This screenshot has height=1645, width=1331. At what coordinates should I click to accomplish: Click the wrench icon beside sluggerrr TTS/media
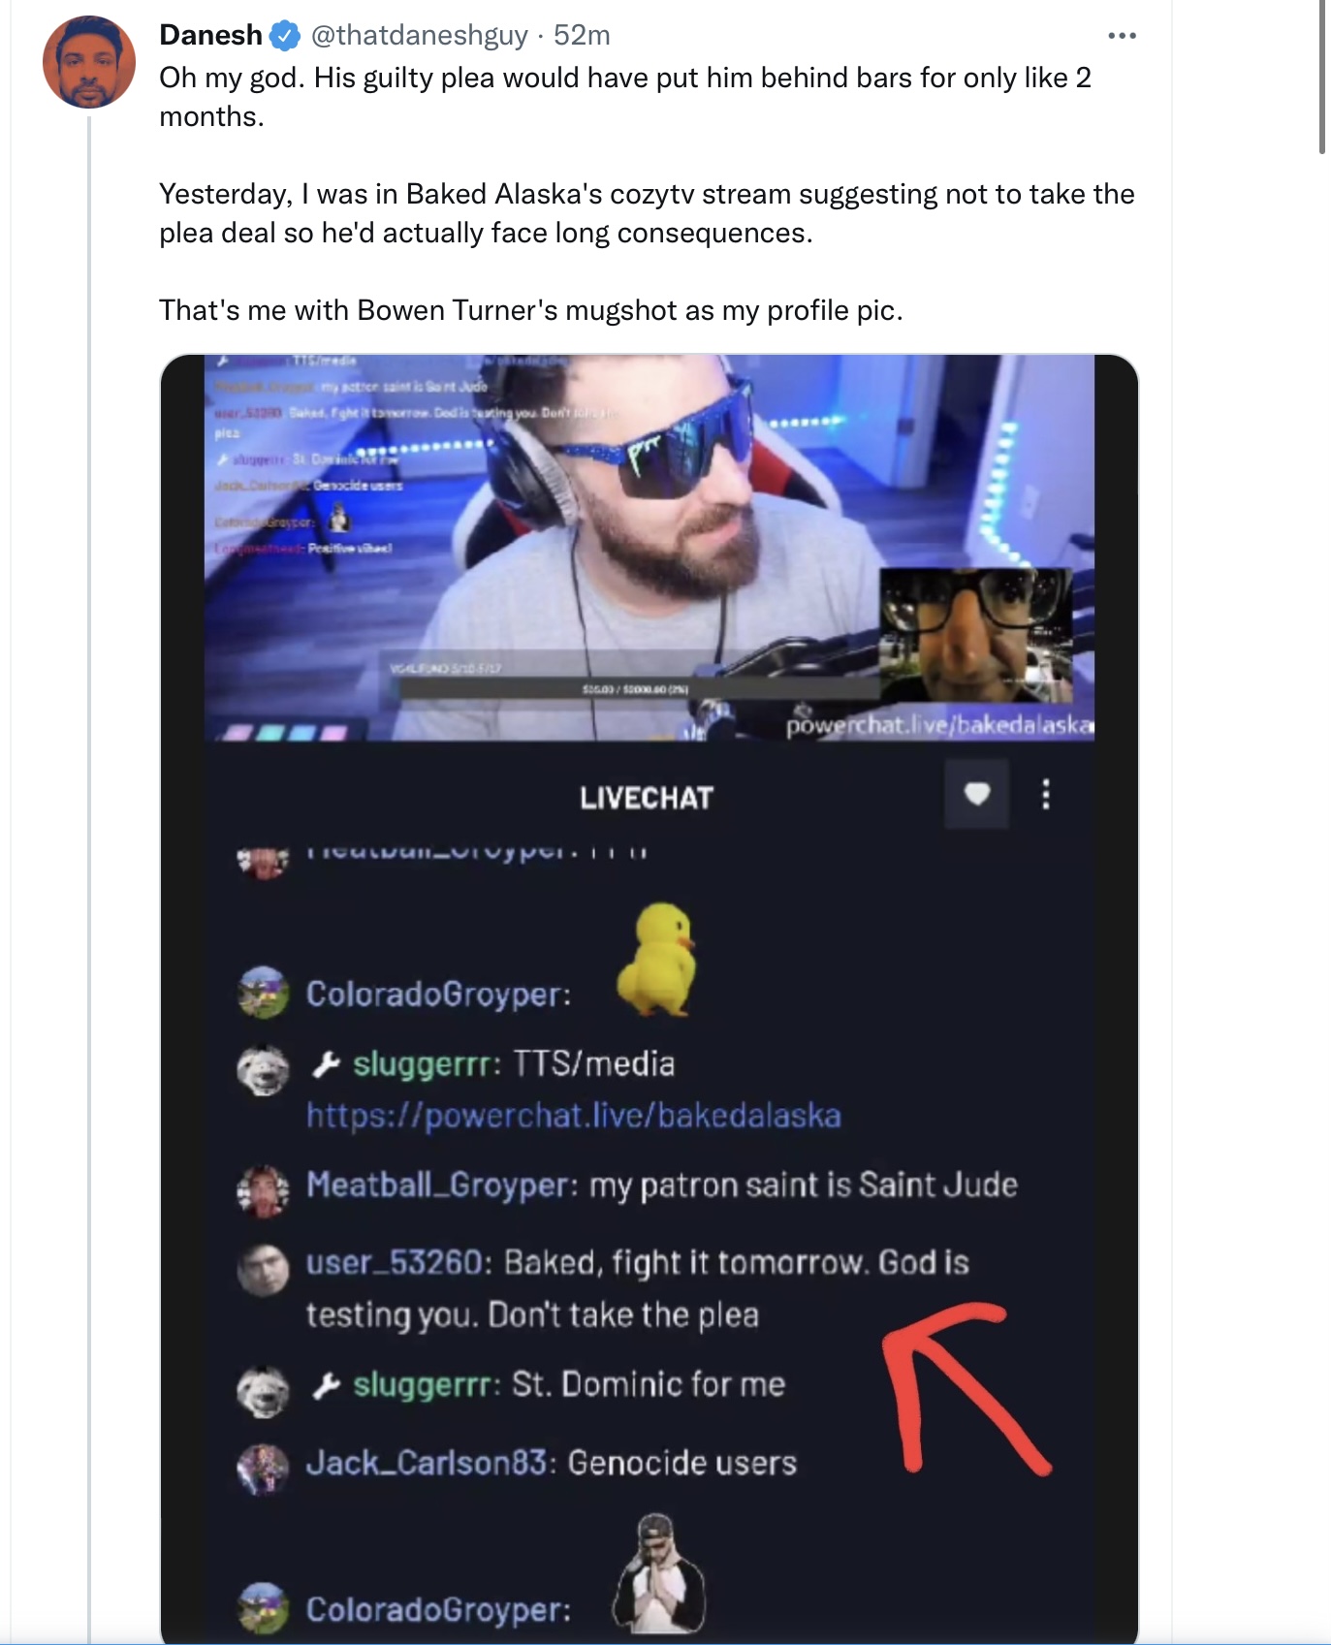point(326,1064)
